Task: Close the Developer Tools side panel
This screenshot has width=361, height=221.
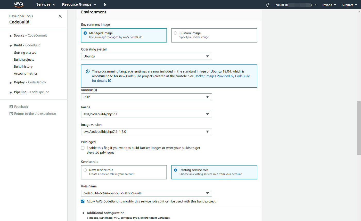Action: 60,16
